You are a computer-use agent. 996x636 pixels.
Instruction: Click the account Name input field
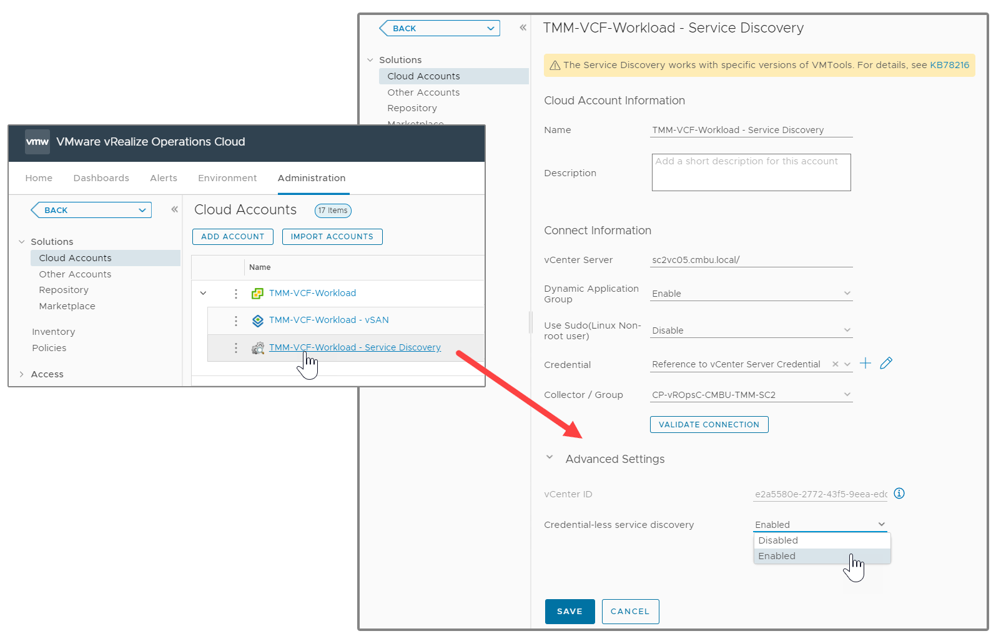[751, 130]
